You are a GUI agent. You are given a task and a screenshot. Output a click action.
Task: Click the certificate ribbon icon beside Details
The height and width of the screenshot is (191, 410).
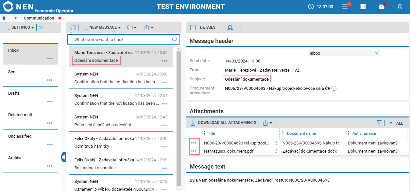230,28
